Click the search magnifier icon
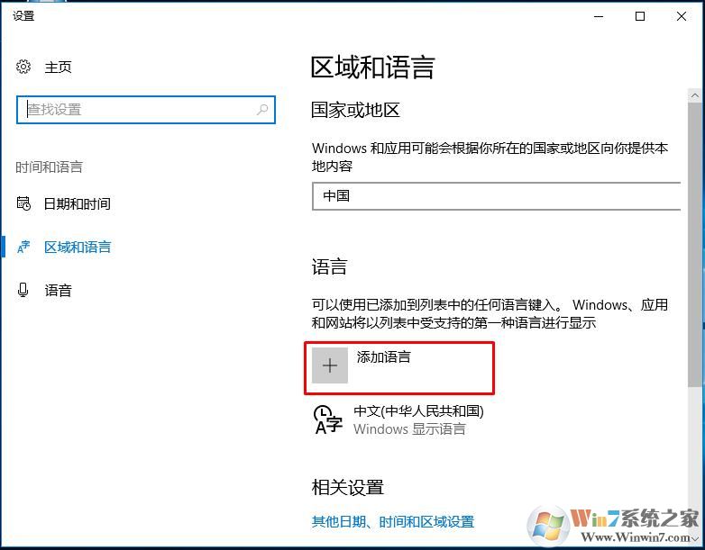Image resolution: width=705 pixels, height=550 pixels. click(262, 109)
